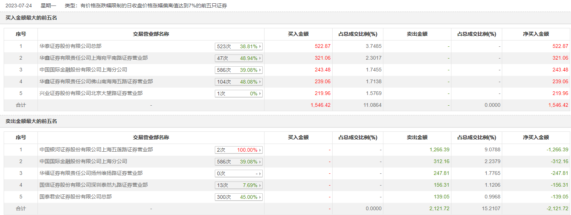Select net buy amount 219.96 in 净买入金额 column
This screenshot has height=215, width=571.
point(560,93)
